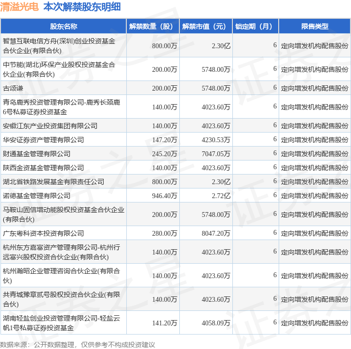Click 800.00万 in 智慧互联 row
The height and width of the screenshot is (349, 351).
tap(164, 46)
